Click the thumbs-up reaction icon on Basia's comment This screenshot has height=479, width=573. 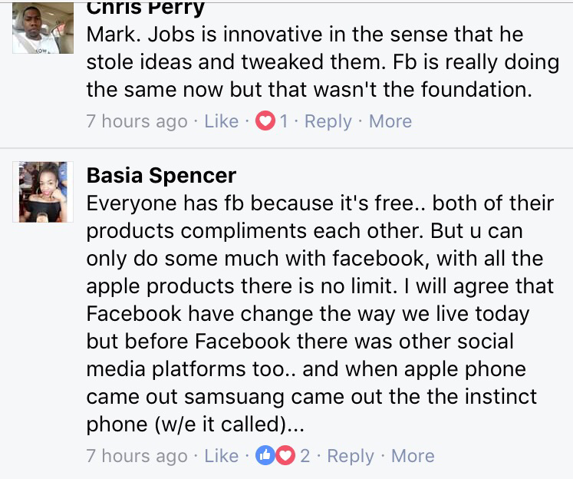(267, 455)
